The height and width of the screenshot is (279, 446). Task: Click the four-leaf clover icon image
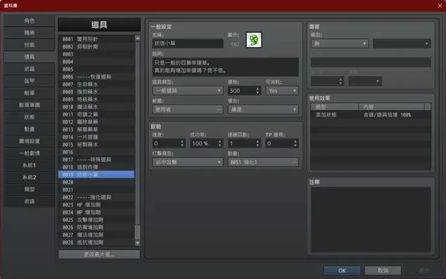254,40
